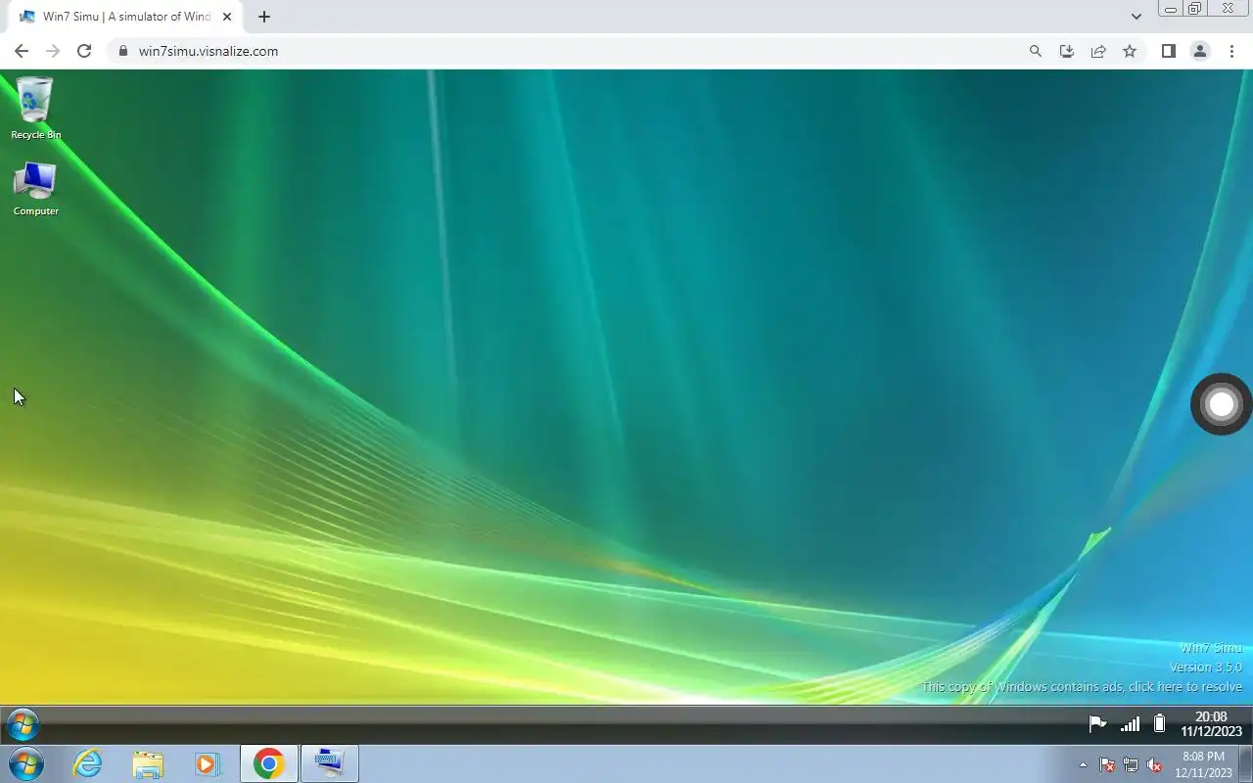Install the app via the install icon

(1067, 51)
